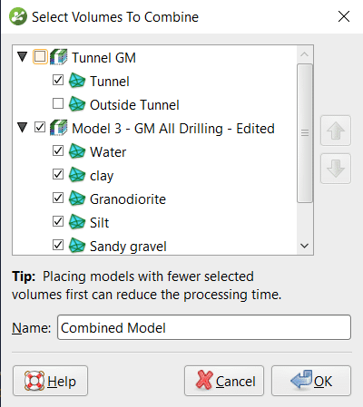Click the Cancel button

(224, 381)
